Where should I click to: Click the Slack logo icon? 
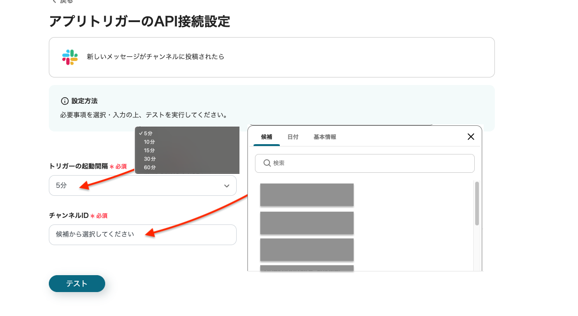tap(70, 57)
